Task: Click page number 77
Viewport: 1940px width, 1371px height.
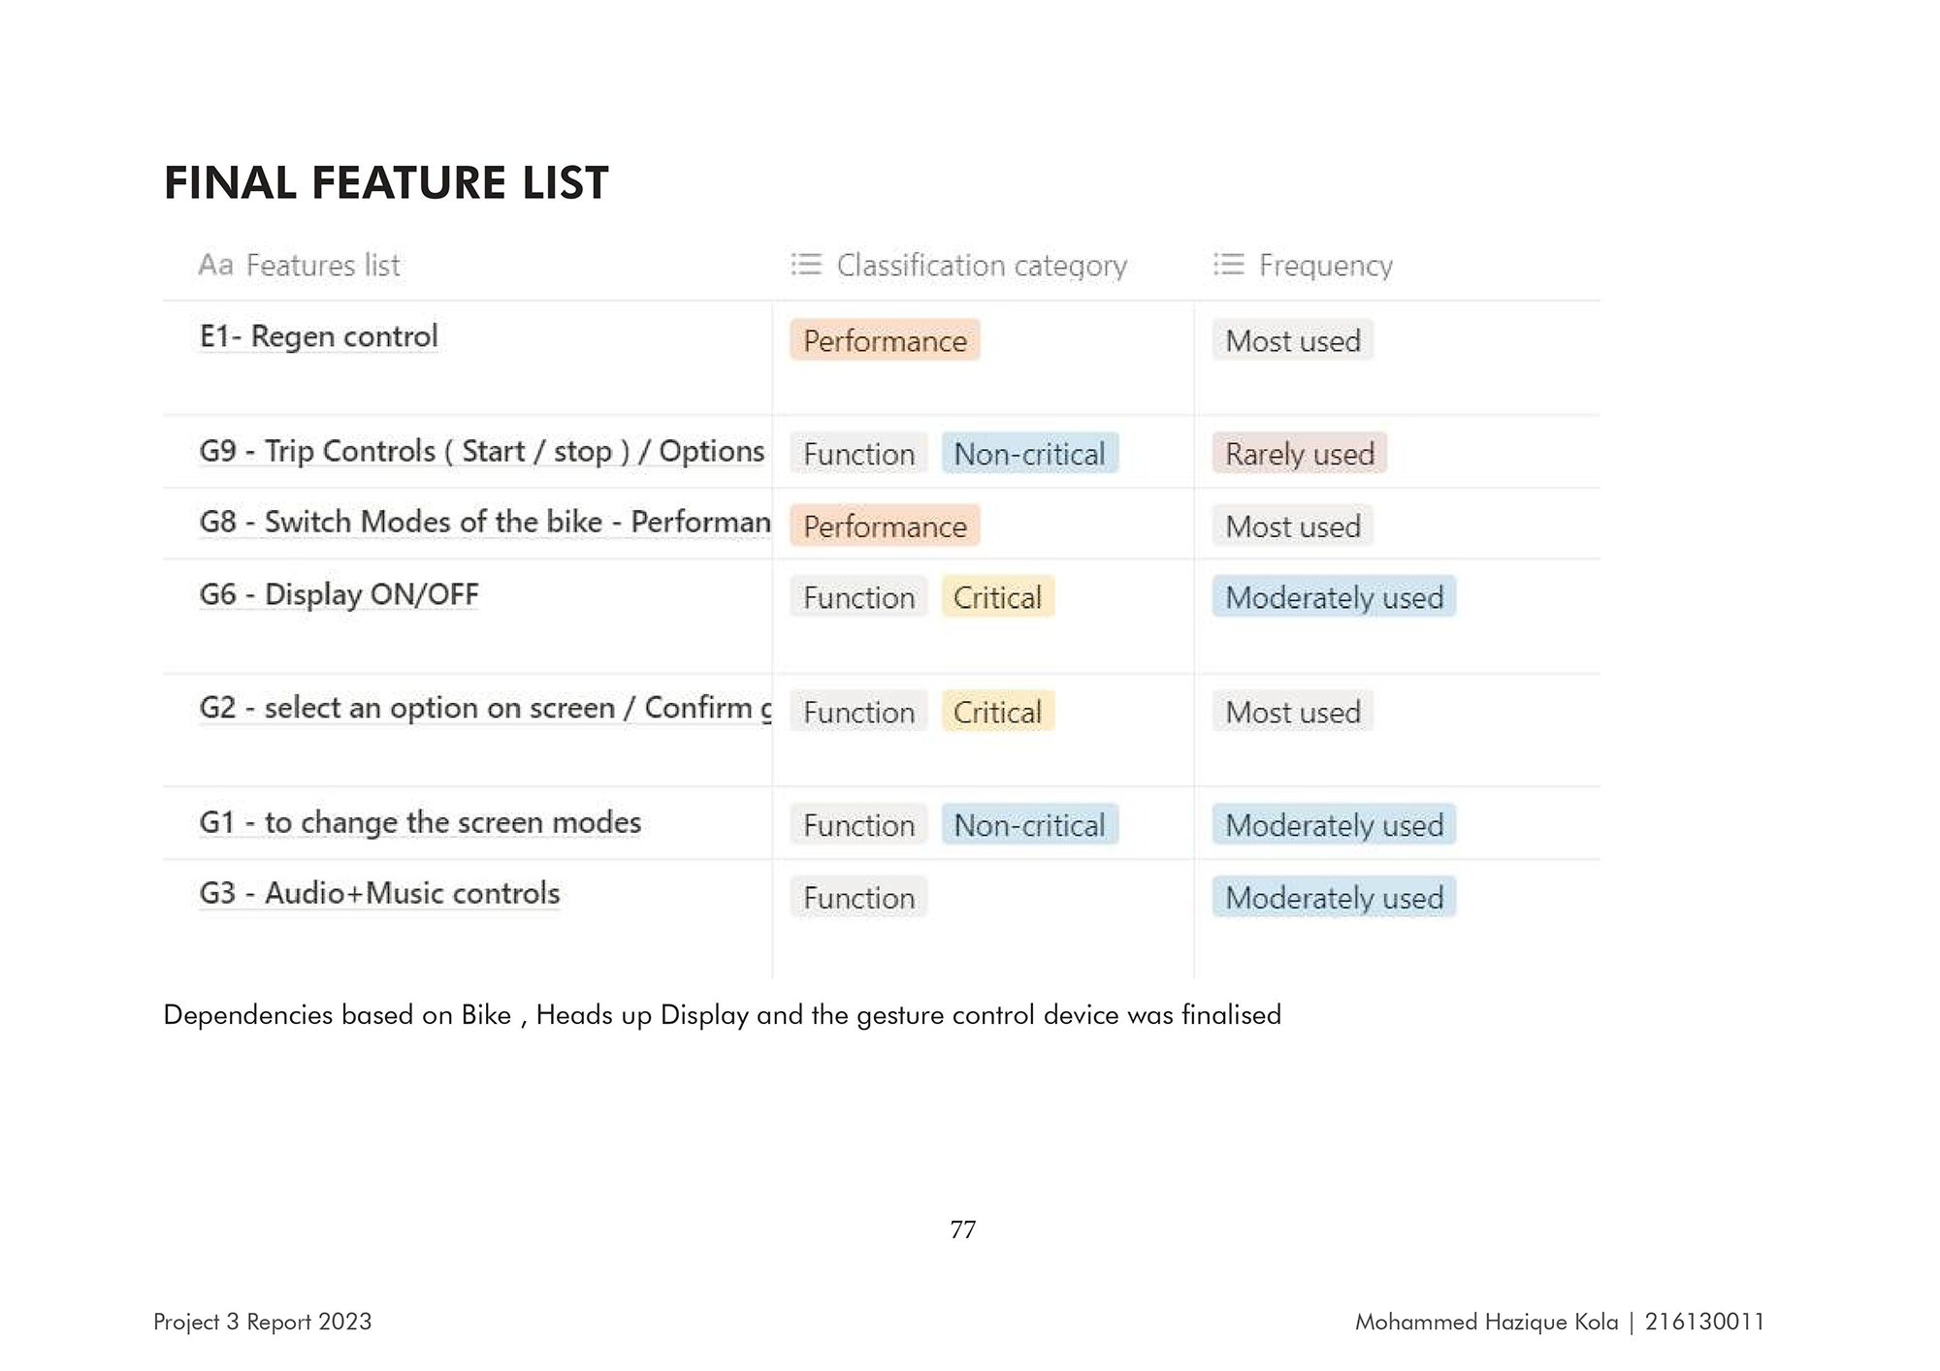Action: pos(963,1229)
